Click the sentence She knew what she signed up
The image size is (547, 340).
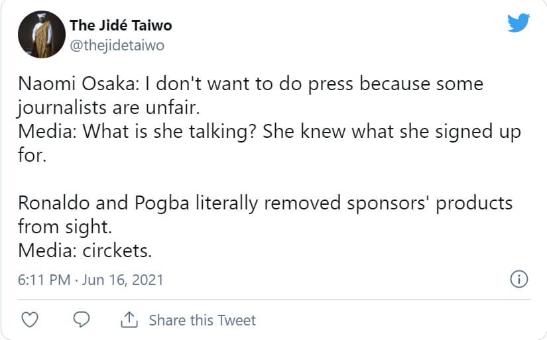[x=392, y=131]
